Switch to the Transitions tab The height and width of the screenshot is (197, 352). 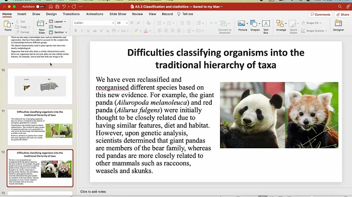click(71, 14)
